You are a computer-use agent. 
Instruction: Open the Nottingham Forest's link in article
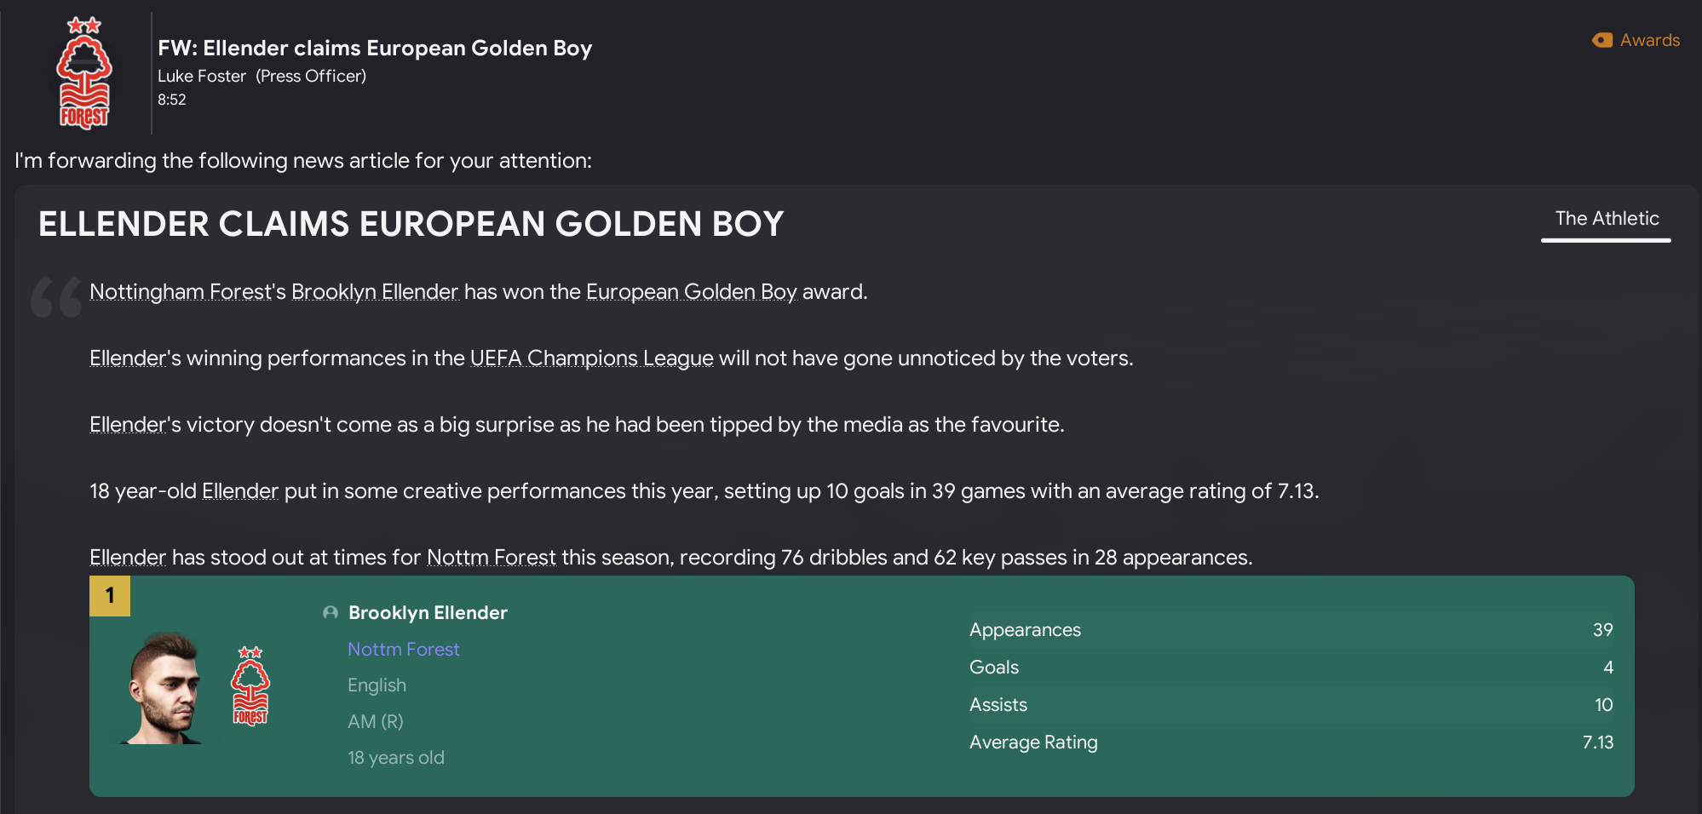(x=187, y=292)
